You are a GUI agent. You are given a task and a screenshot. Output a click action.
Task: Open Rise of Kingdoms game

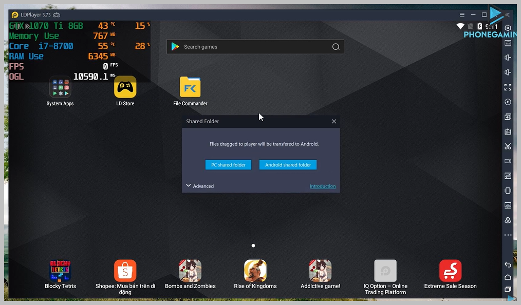(255, 274)
